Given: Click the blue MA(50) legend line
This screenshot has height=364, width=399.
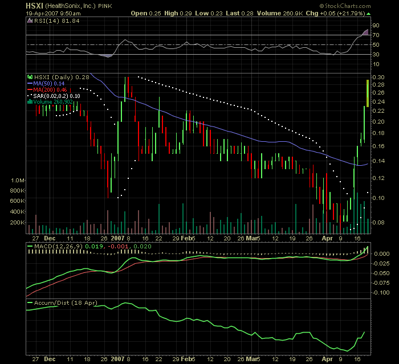Looking at the screenshot, I should click(28, 83).
